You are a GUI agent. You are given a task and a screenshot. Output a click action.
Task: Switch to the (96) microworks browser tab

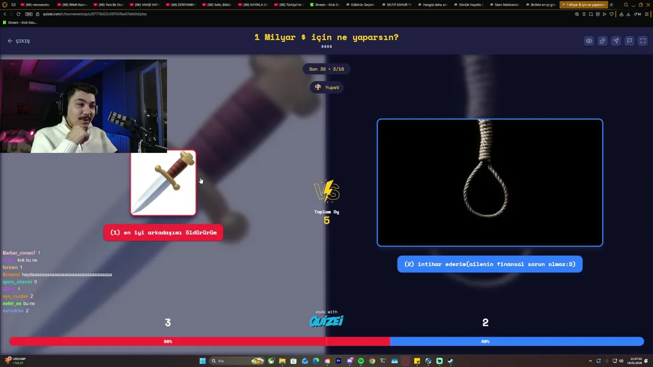(x=35, y=5)
